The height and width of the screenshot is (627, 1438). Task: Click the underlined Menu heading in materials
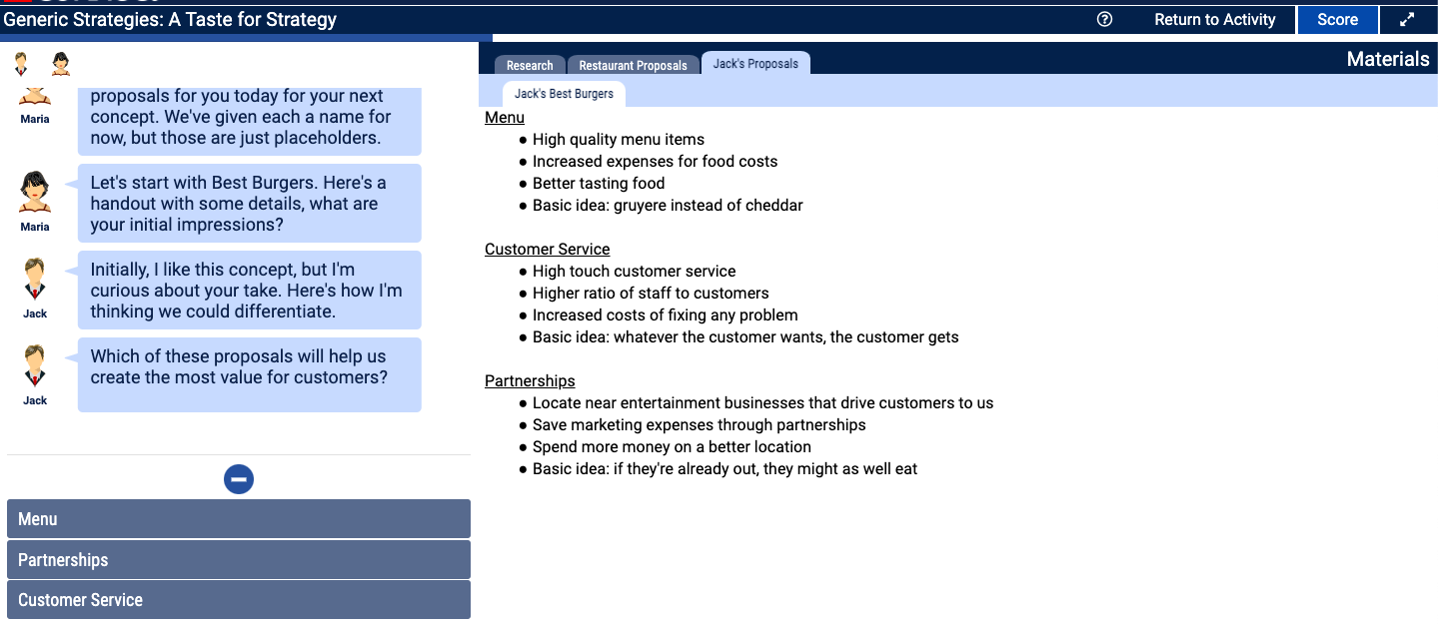pos(505,118)
